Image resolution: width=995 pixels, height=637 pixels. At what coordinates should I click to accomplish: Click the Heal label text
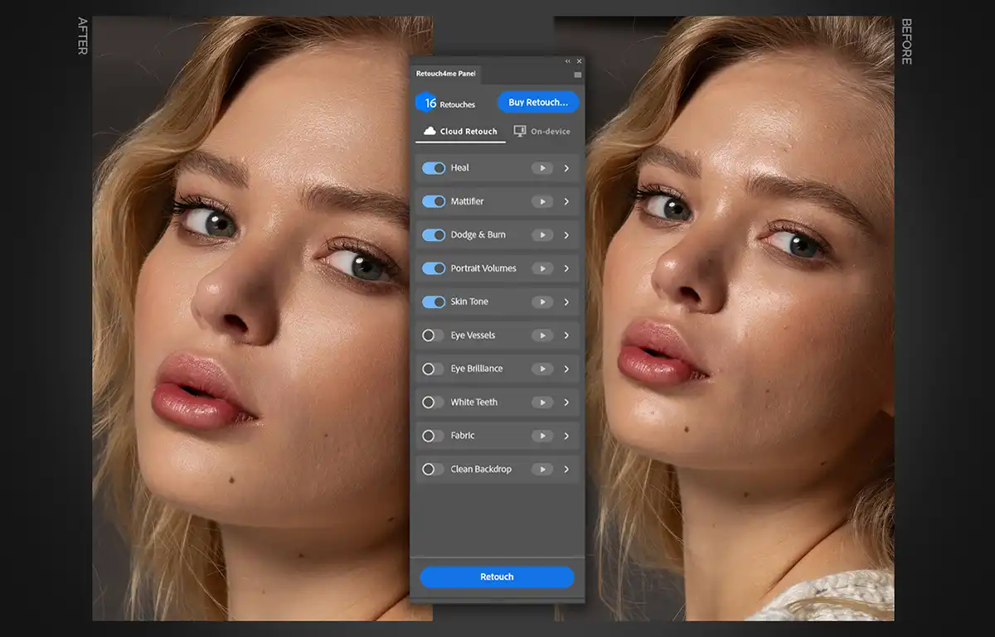click(x=460, y=168)
